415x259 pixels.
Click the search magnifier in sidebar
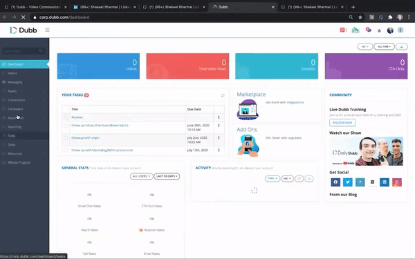point(41,51)
